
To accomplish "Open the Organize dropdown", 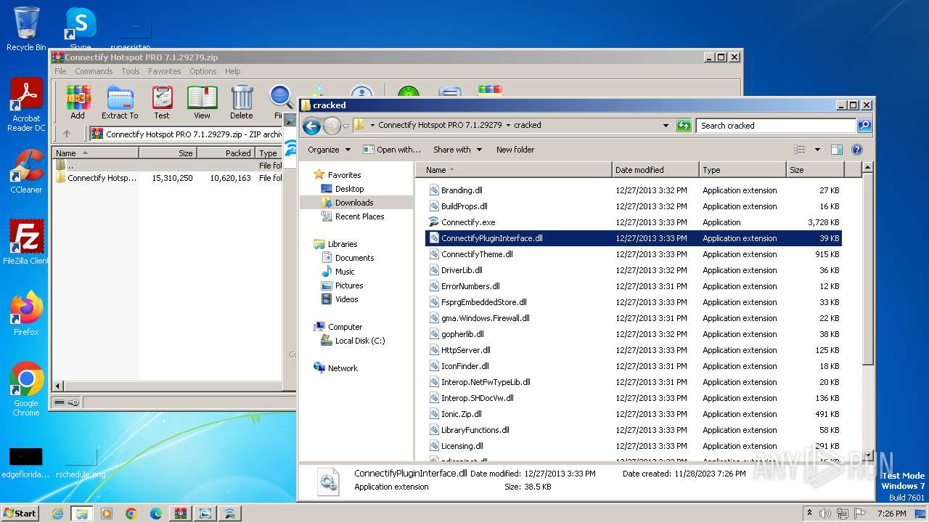I will 329,150.
